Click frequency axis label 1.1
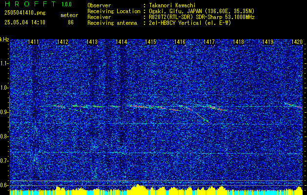Viewport: 307px width, 195px height. point(4,63)
